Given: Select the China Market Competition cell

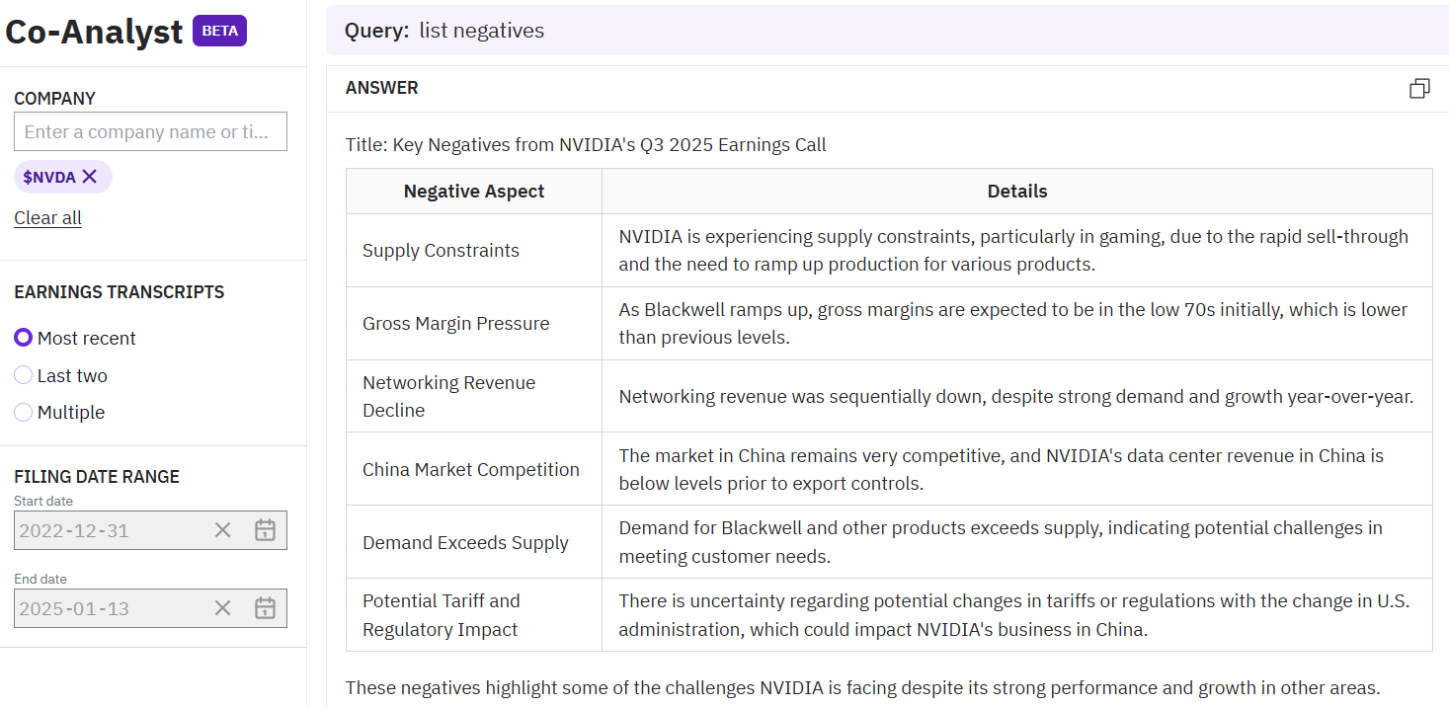Looking at the screenshot, I should (471, 469).
